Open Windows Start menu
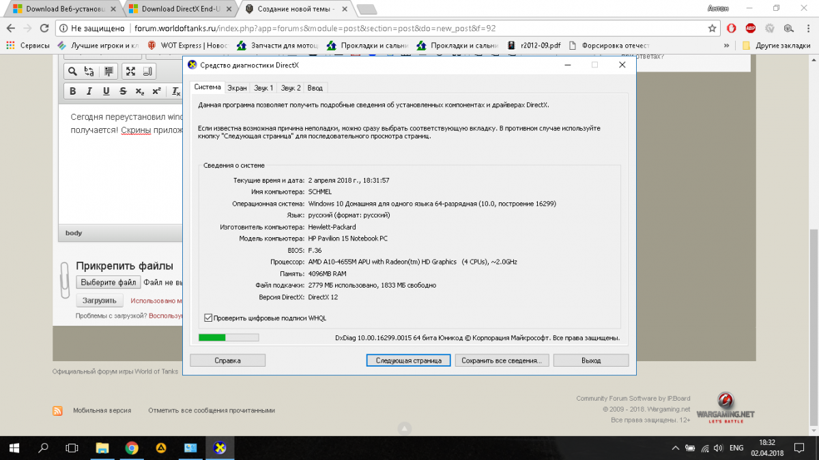This screenshot has height=460, width=819. point(14,448)
